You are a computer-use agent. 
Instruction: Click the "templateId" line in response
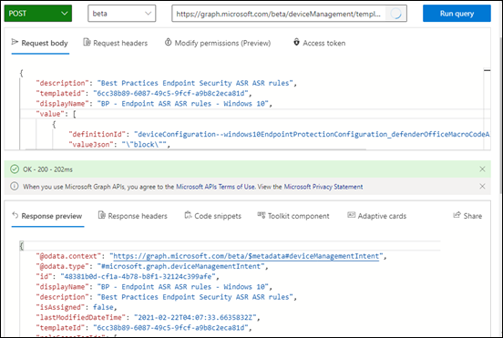(144, 328)
